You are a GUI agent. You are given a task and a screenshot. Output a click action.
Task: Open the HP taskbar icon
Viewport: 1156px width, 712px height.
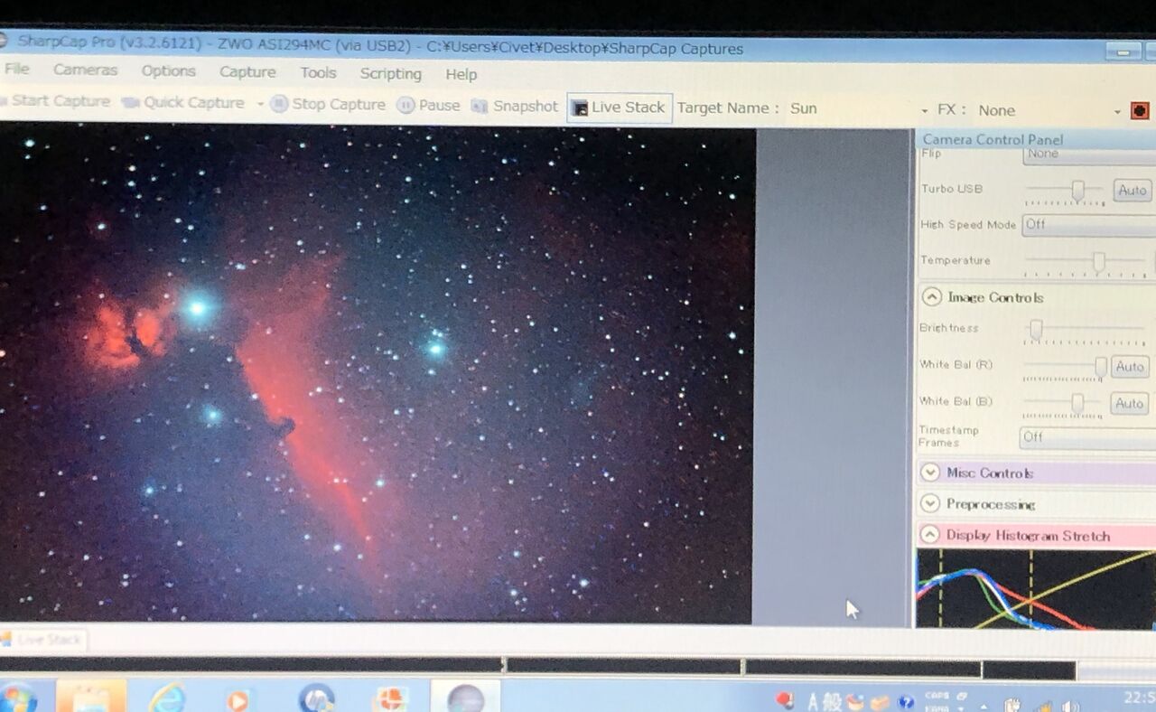coord(316,698)
